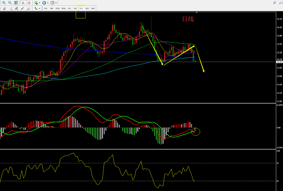Switch chart to H1 timeframe
The image size is (283, 191).
pyautogui.click(x=69, y=8)
